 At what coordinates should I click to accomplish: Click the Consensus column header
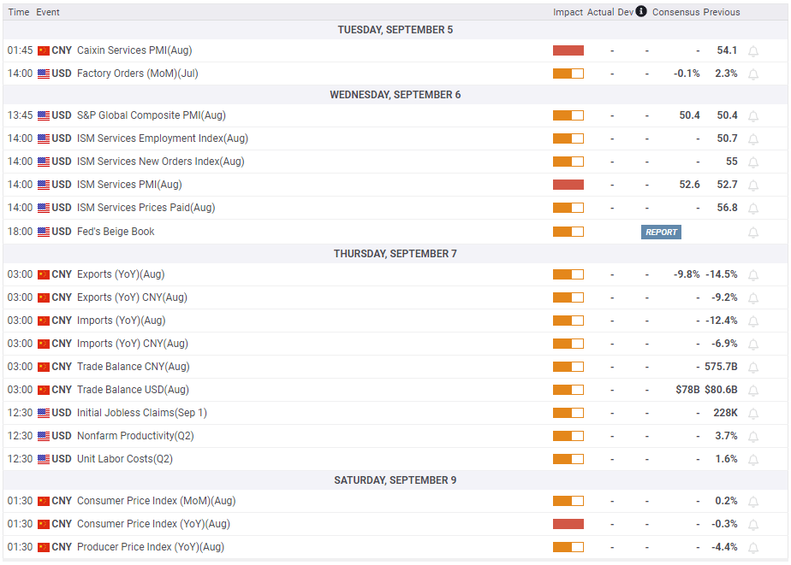[675, 12]
